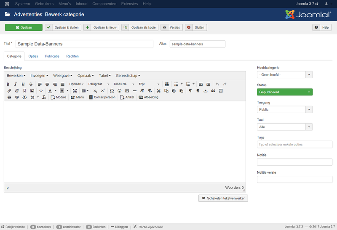Open the Versies button
The height and width of the screenshot is (230, 337).
pyautogui.click(x=171, y=27)
